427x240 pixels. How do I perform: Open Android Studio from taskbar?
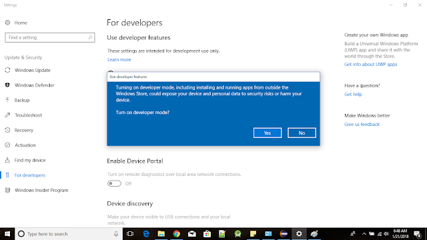pyautogui.click(x=238, y=234)
